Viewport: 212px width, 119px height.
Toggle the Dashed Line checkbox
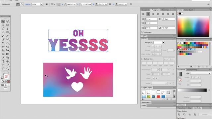point(142,59)
